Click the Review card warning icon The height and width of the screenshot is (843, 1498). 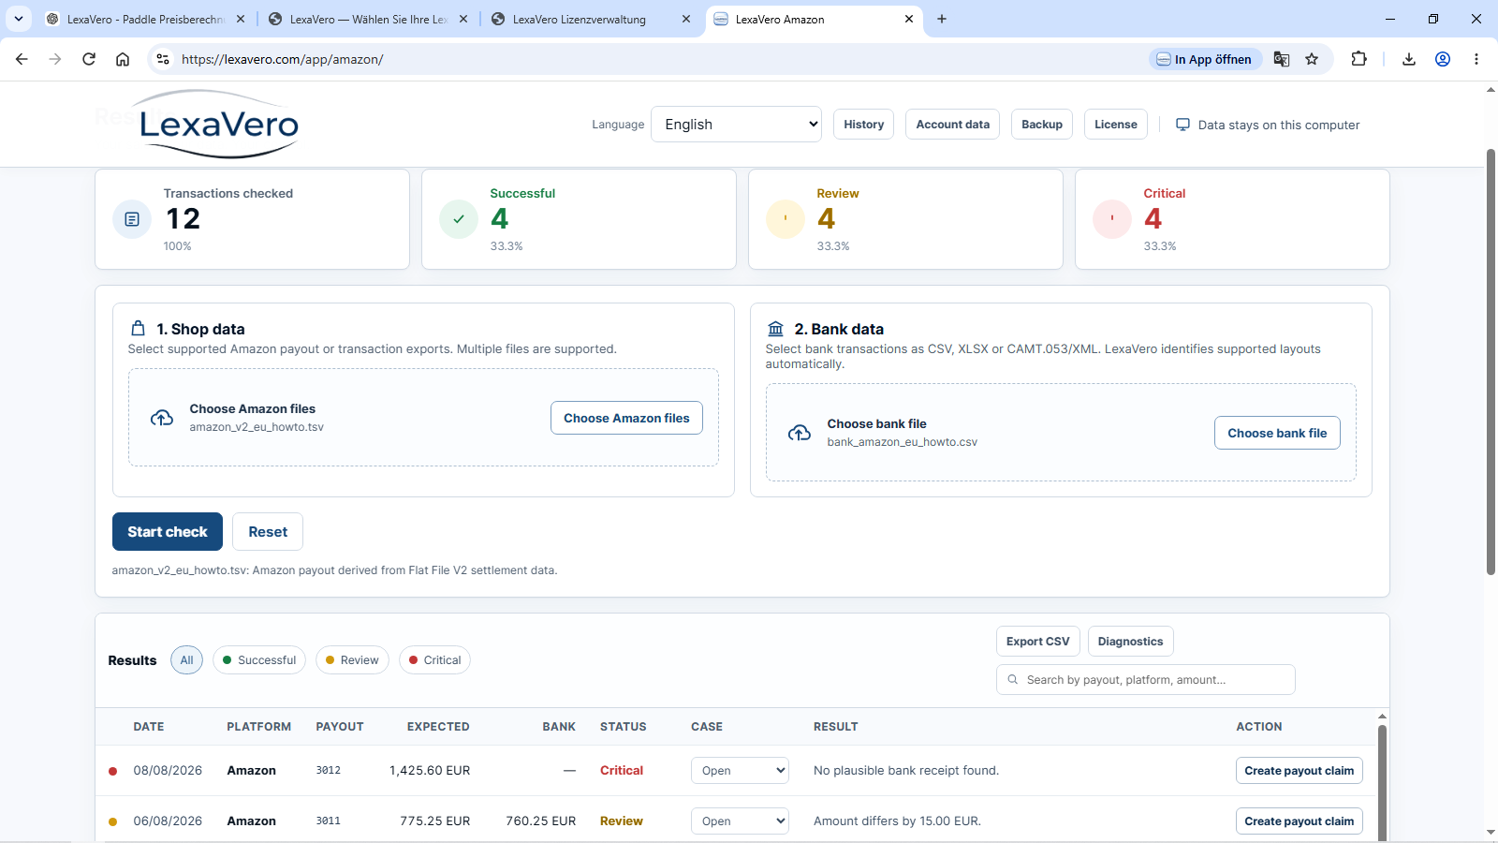click(x=786, y=219)
